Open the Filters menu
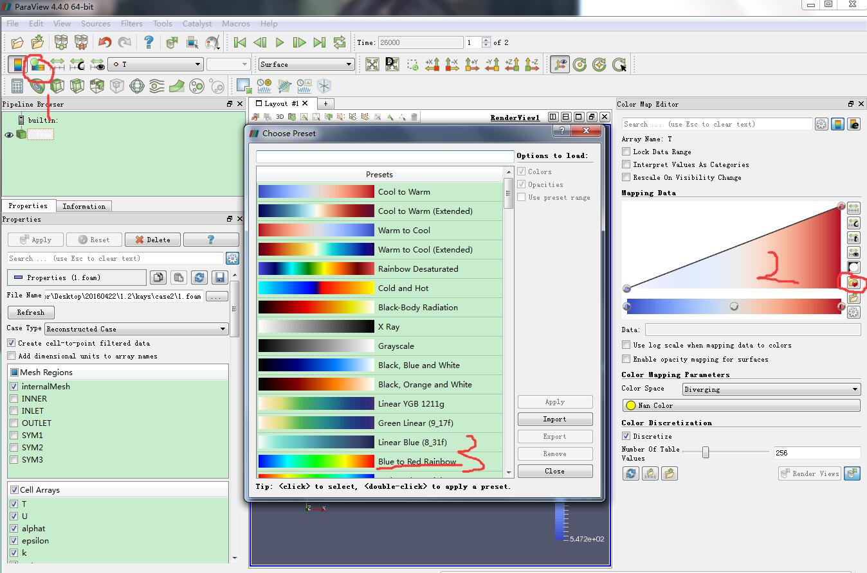The height and width of the screenshot is (573, 867). click(x=132, y=24)
